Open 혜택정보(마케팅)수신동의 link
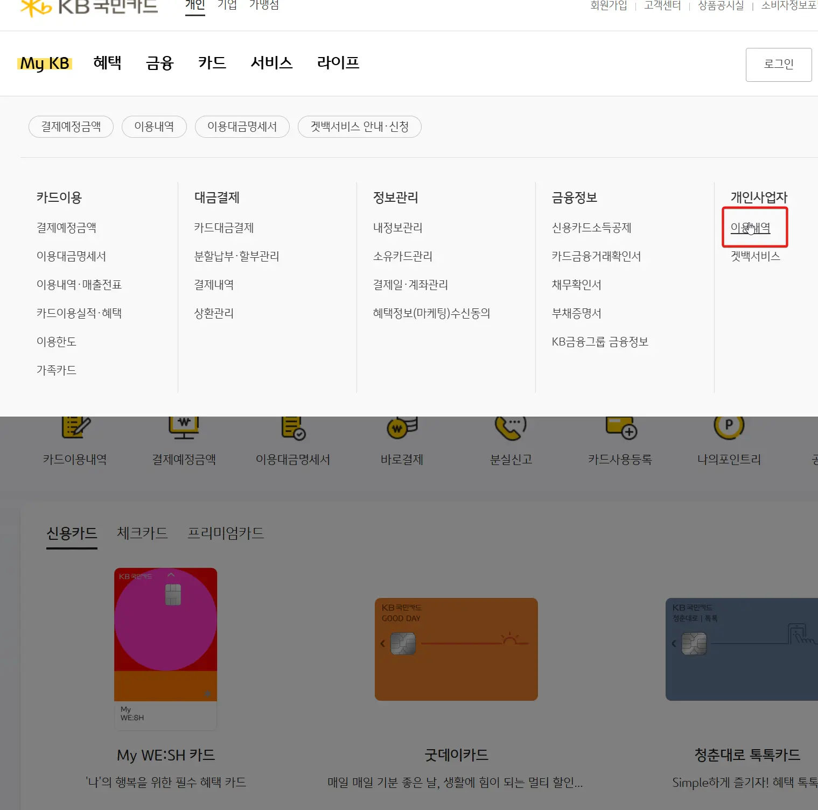Viewport: 818px width, 810px height. pyautogui.click(x=432, y=313)
